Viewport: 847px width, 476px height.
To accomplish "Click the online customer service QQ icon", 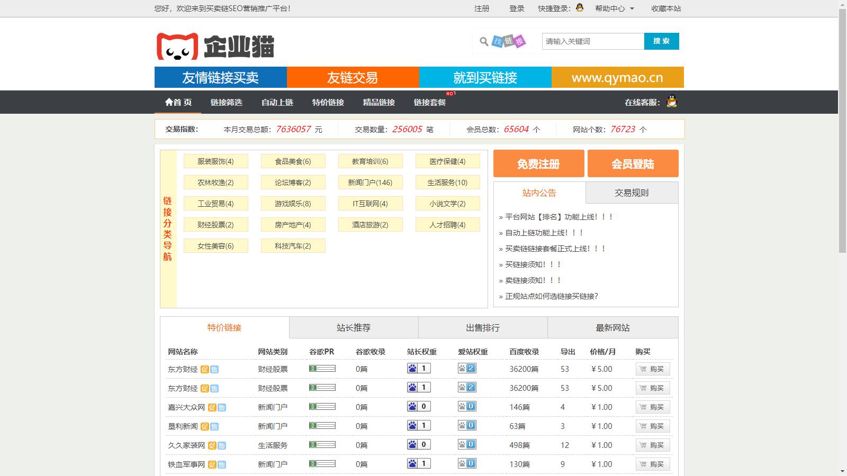I will click(672, 102).
